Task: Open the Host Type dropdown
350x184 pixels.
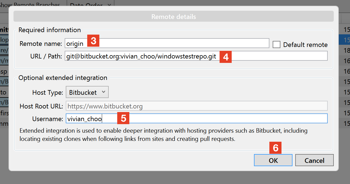Action: 87,92
